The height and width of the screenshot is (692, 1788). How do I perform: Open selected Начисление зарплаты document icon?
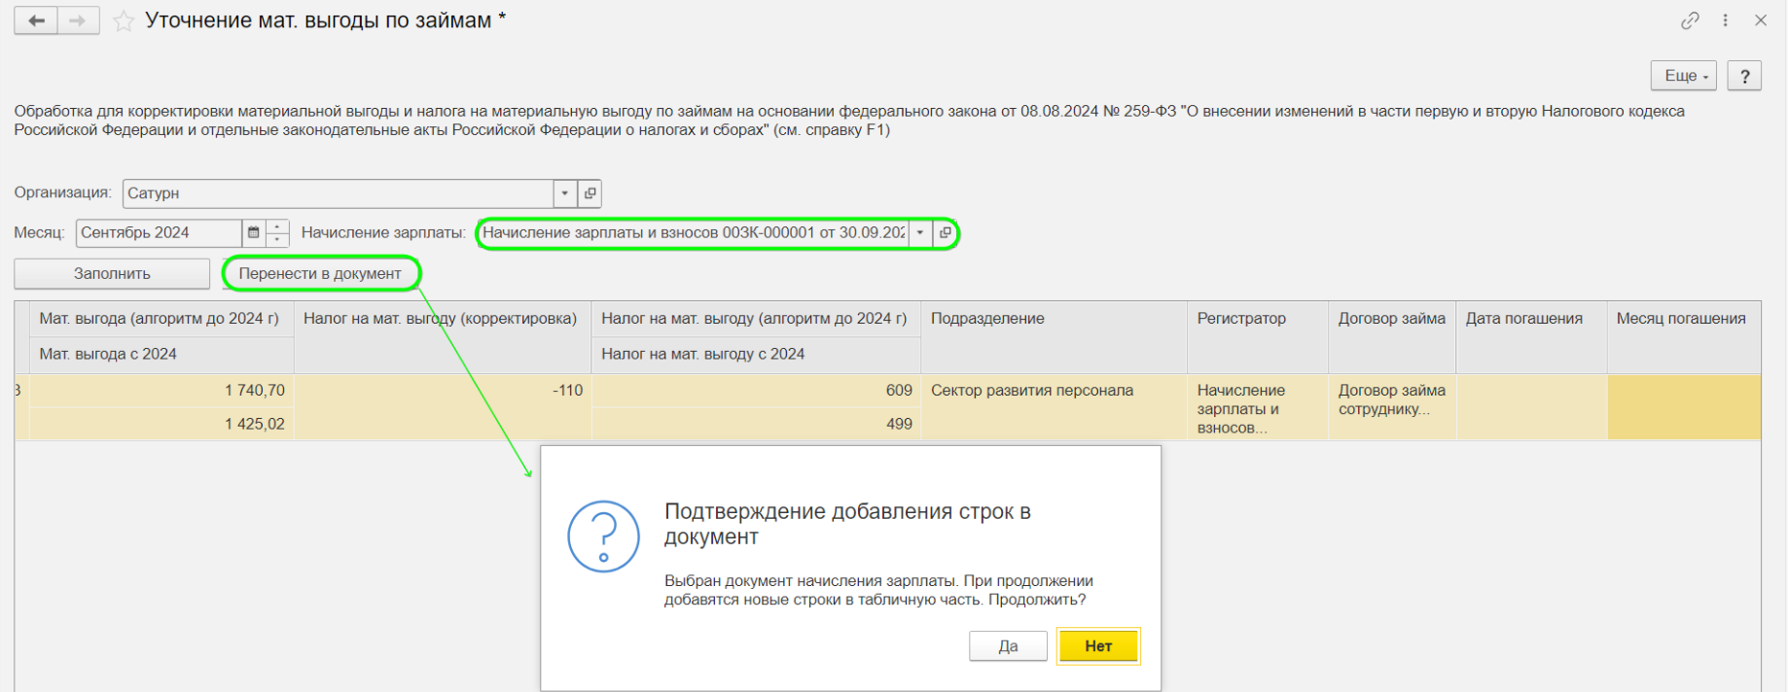[x=945, y=233]
